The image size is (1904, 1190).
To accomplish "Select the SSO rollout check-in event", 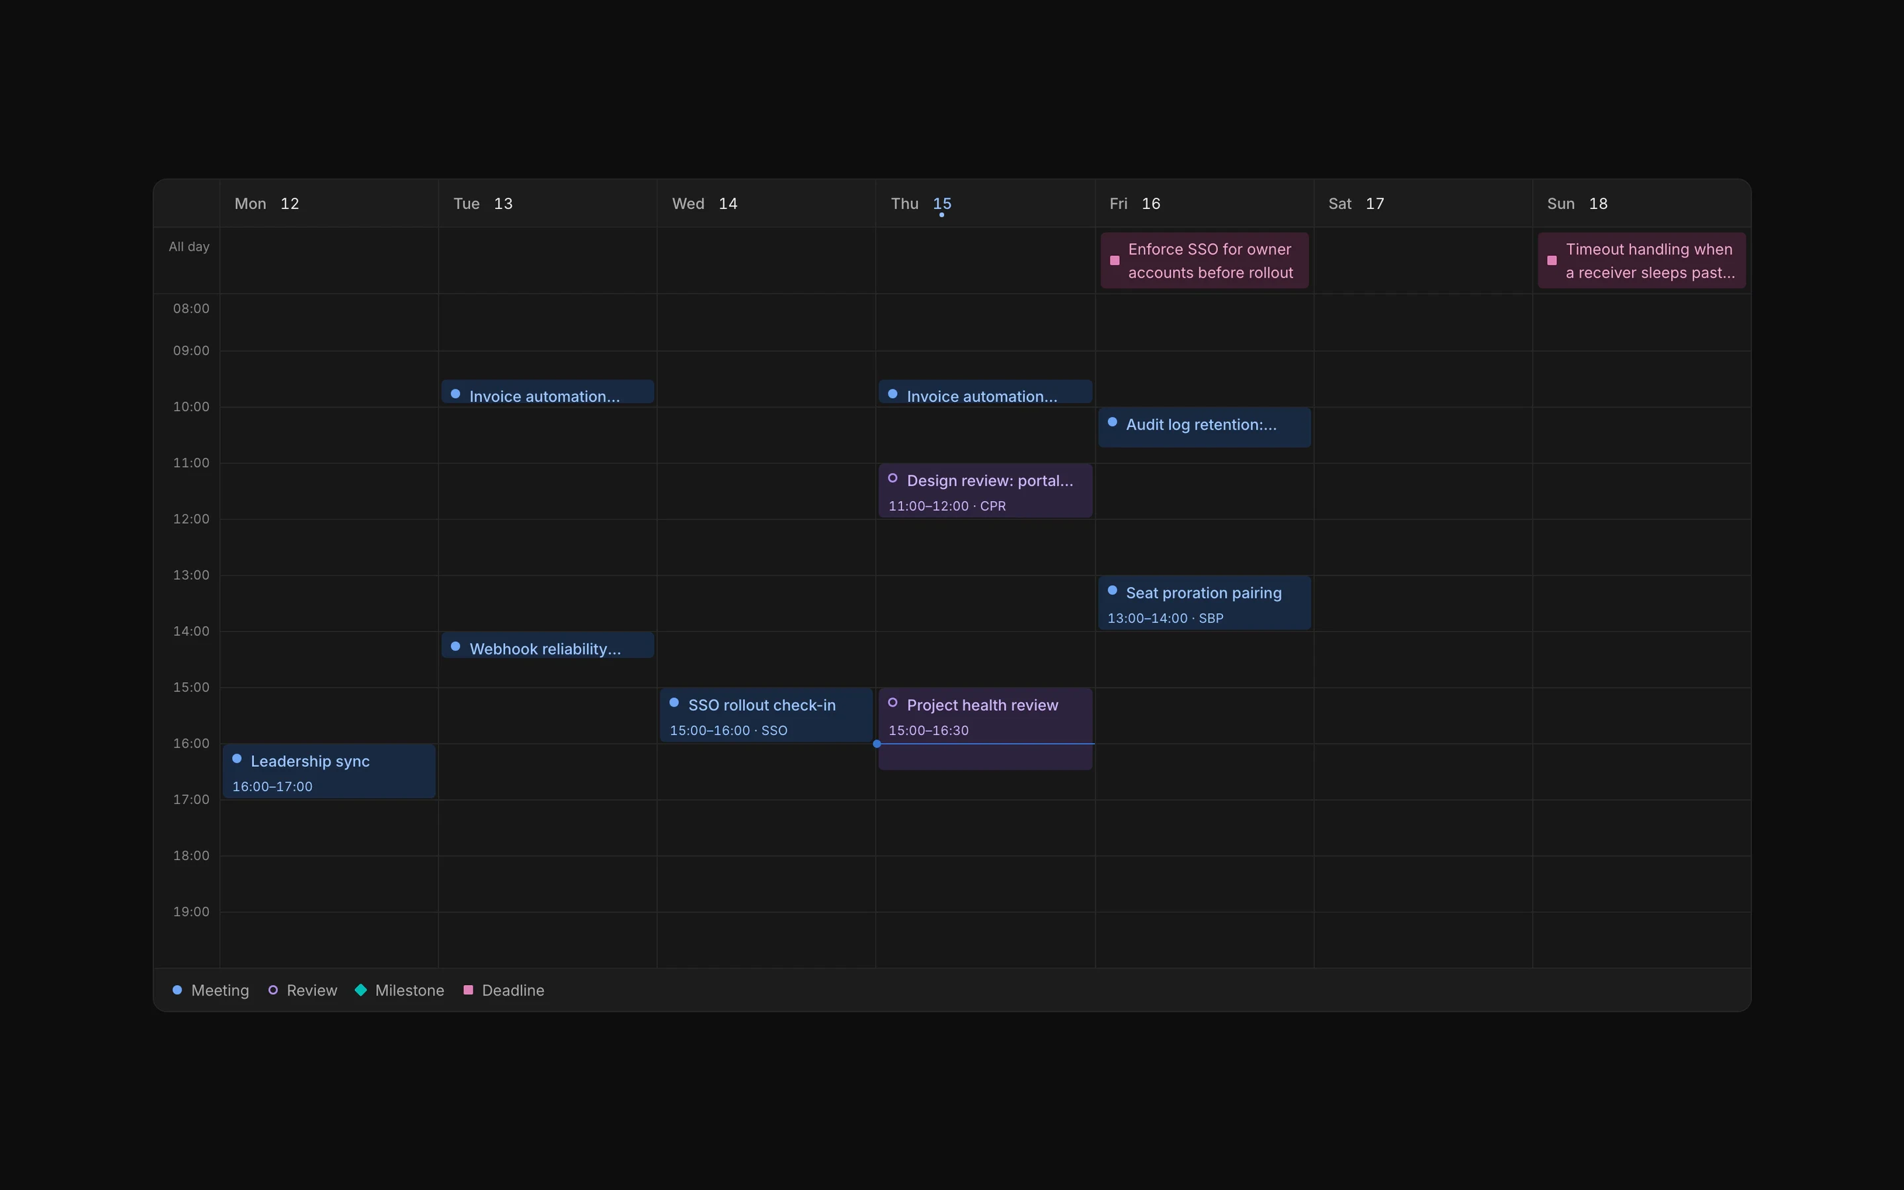I will click(x=766, y=715).
